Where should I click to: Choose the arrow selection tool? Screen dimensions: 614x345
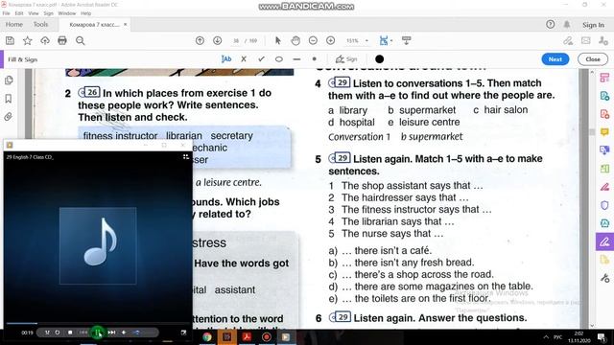[278, 40]
